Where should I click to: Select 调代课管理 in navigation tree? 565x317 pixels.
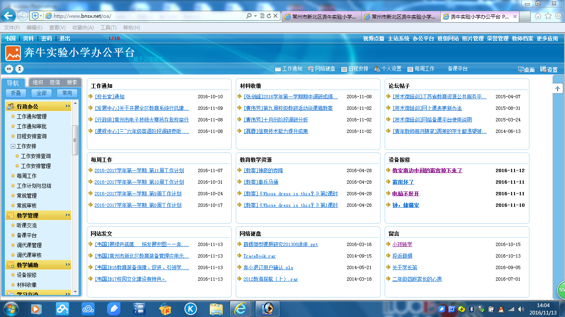tap(29, 245)
